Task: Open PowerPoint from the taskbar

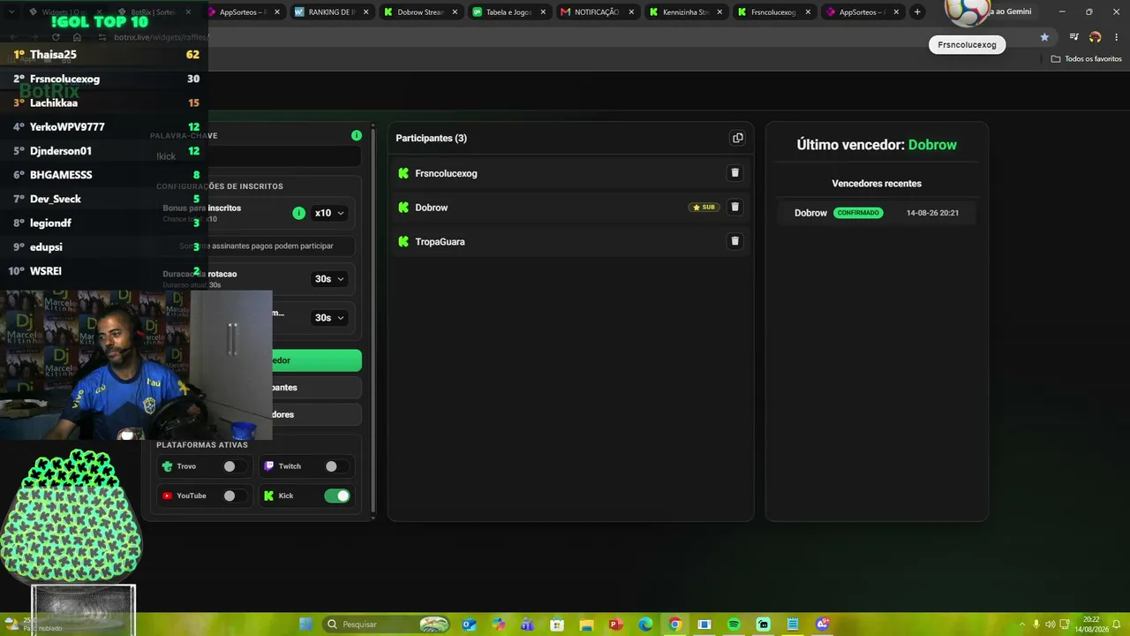Action: [615, 625]
